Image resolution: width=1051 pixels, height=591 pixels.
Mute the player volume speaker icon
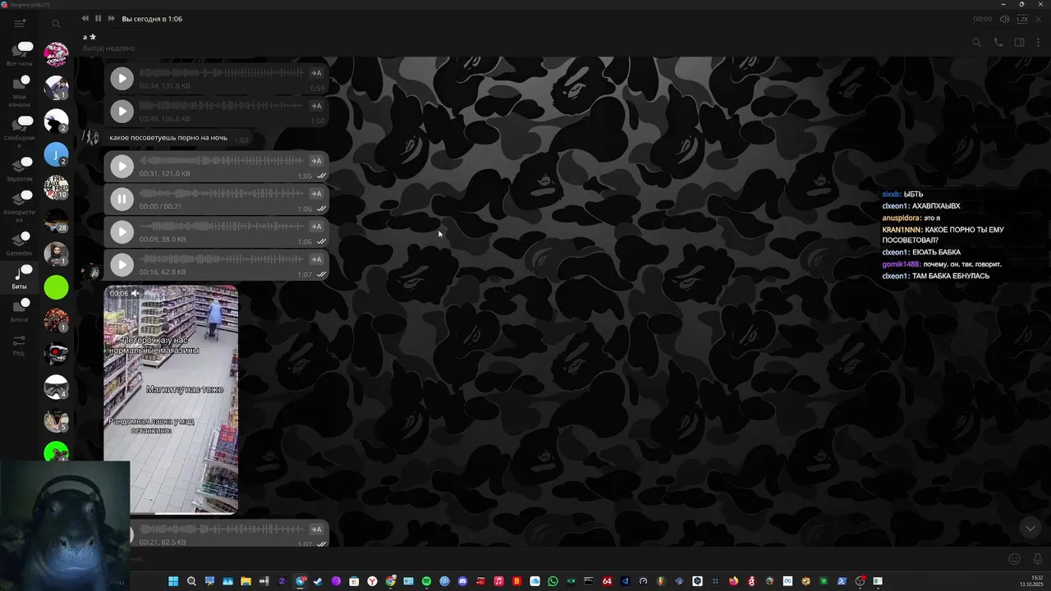[1004, 19]
